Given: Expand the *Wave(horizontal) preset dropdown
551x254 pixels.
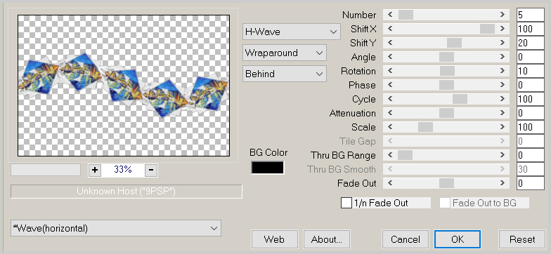Looking at the screenshot, I should click(115, 229).
